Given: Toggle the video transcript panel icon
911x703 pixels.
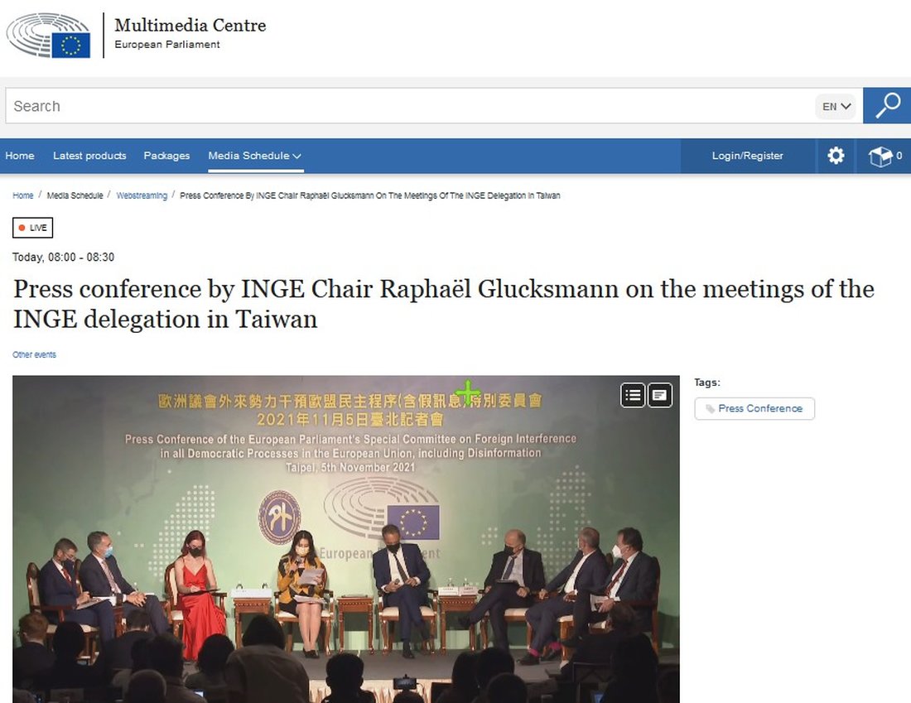Looking at the screenshot, I should click(659, 396).
